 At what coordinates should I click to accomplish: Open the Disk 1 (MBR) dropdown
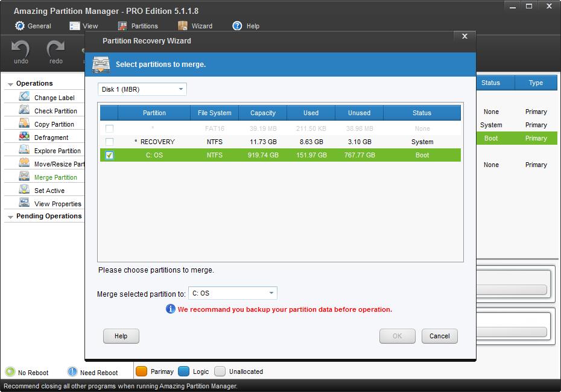point(142,89)
